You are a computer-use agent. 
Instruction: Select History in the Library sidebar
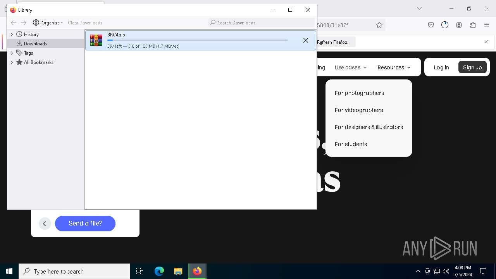[x=31, y=34]
